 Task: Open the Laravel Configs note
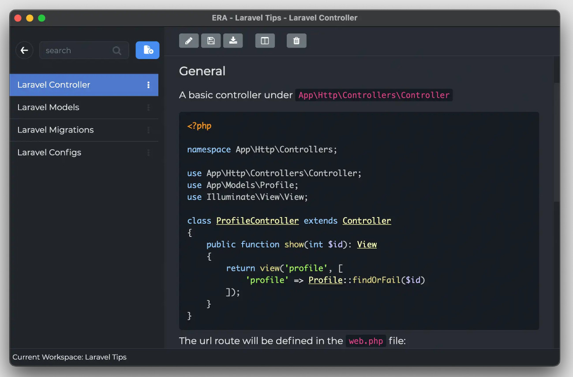click(x=84, y=152)
